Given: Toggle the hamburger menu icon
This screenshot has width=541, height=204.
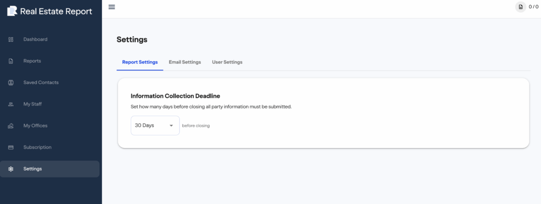Looking at the screenshot, I should 112,7.
